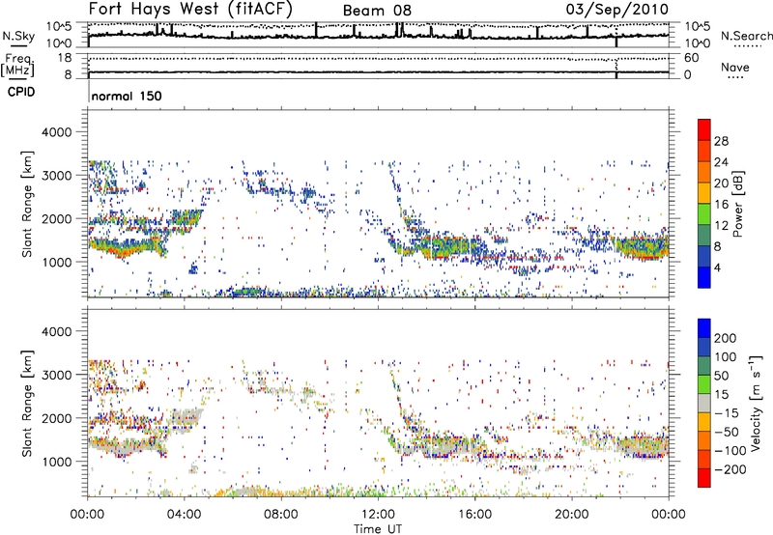Click the '18' frequency axis value

pos(65,58)
